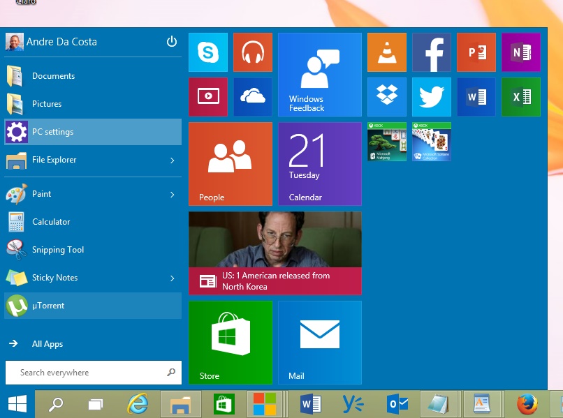Launch Snipping Tool

pyautogui.click(x=93, y=250)
